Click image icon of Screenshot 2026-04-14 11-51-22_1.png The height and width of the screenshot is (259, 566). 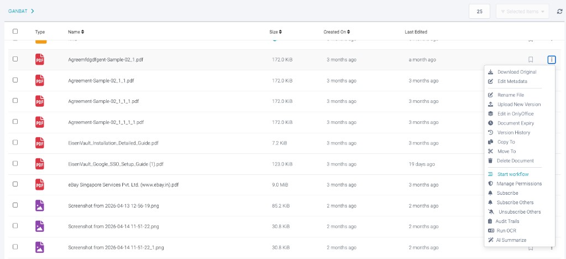pyautogui.click(x=40, y=247)
